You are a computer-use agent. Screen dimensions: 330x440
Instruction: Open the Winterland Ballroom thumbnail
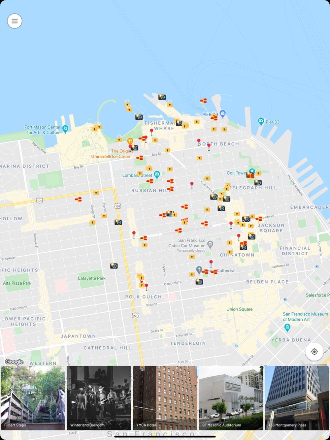point(99,398)
